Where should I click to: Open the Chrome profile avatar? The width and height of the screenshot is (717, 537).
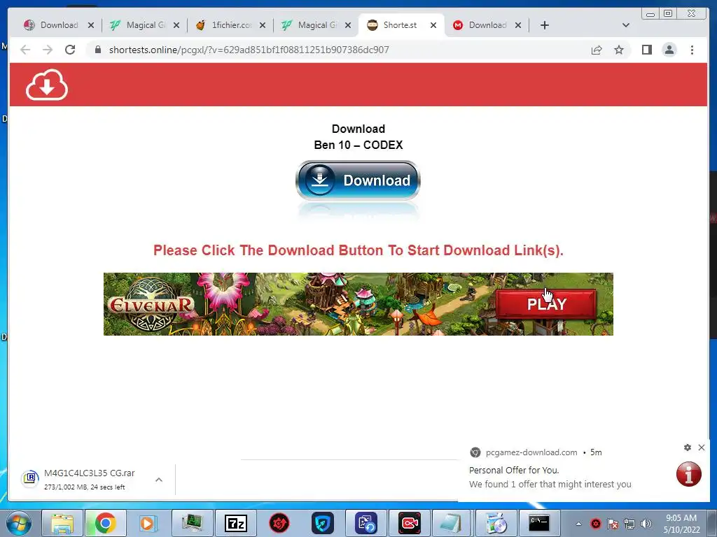669,50
